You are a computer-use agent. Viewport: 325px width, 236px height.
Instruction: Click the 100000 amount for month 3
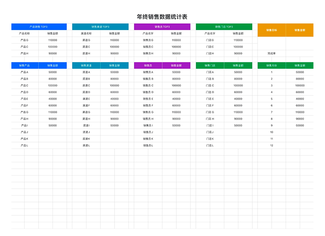click(x=300, y=85)
